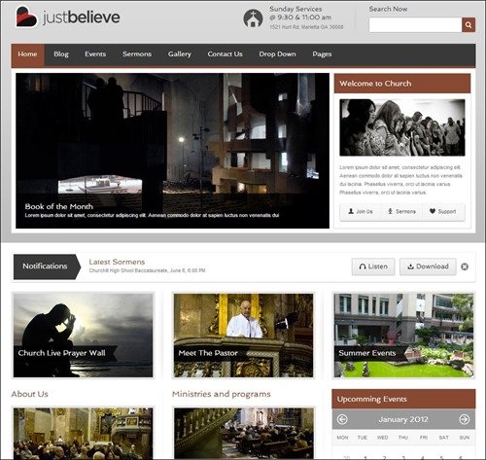Open the Blog menu item

[x=61, y=54]
